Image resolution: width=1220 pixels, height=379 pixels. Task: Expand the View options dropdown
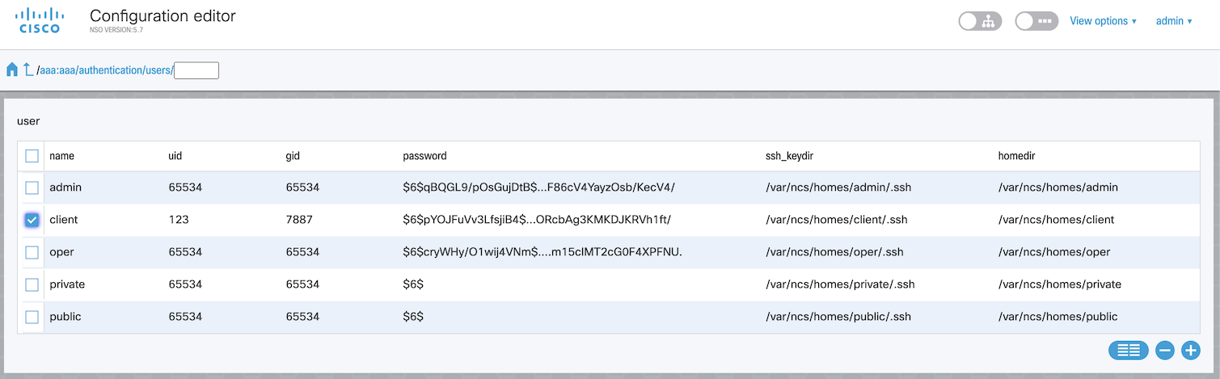(x=1103, y=21)
